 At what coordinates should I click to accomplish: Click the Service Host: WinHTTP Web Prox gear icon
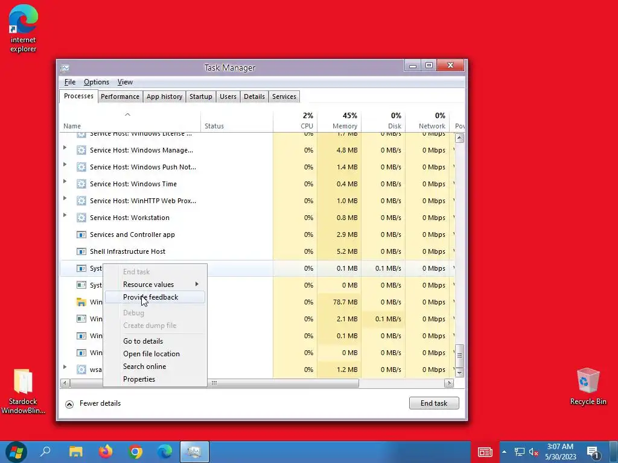click(81, 201)
